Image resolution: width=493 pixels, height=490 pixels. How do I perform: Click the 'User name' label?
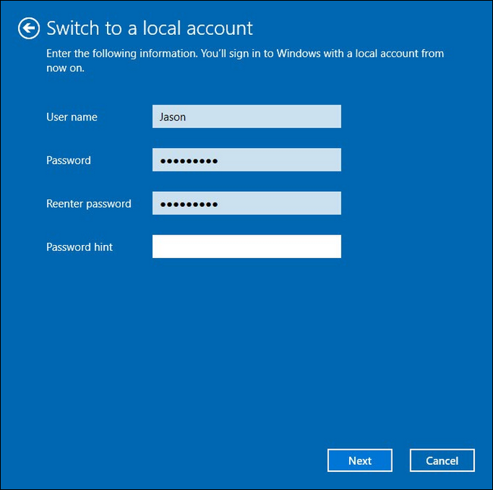click(72, 117)
